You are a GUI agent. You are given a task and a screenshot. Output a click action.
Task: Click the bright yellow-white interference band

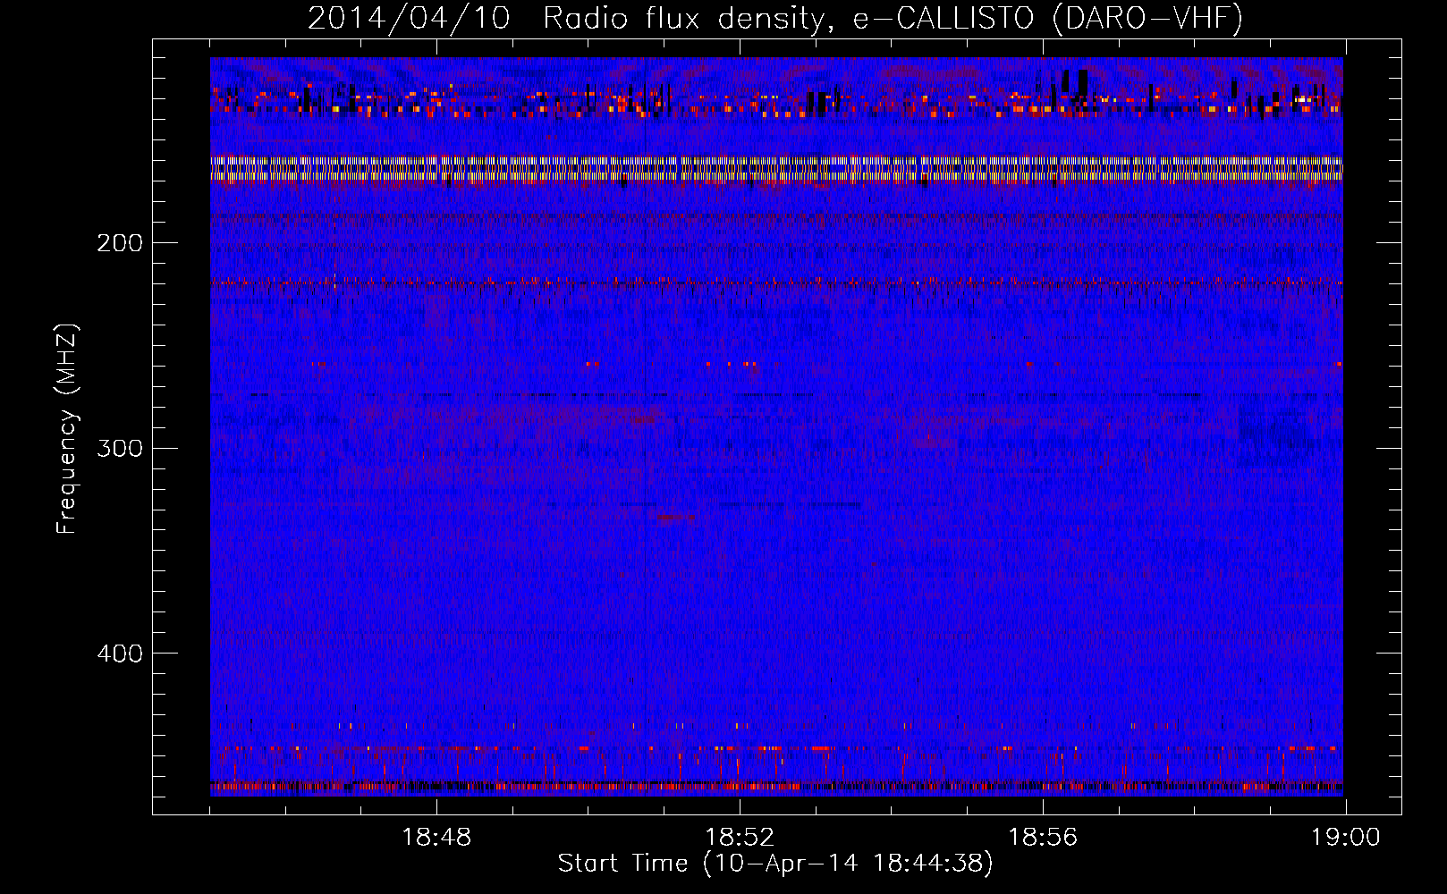(x=776, y=169)
